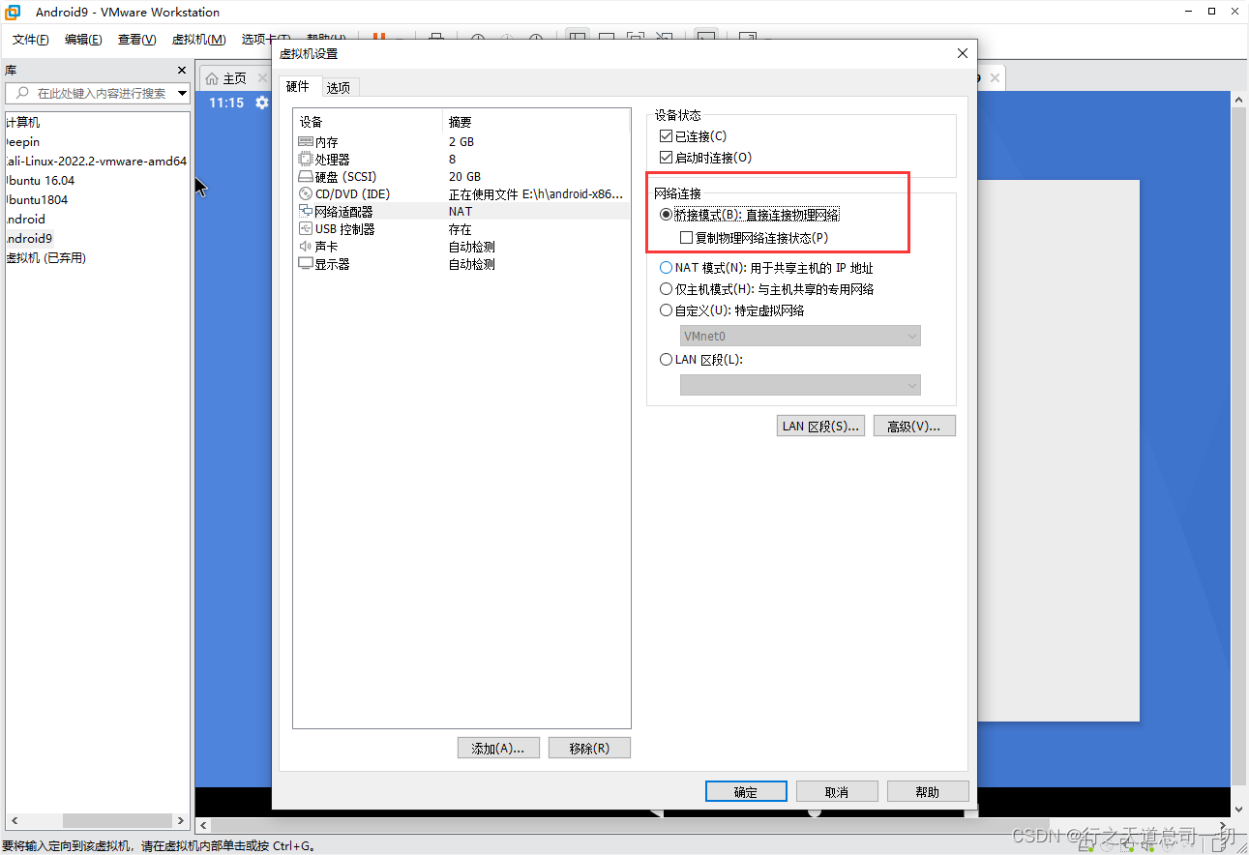Screen dimensions: 1249x855
Task: Switch to the 选项 tab
Action: (x=339, y=88)
